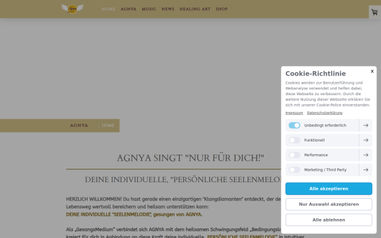Enable the Performance cookies switch
381x238 pixels.
pyautogui.click(x=294, y=155)
